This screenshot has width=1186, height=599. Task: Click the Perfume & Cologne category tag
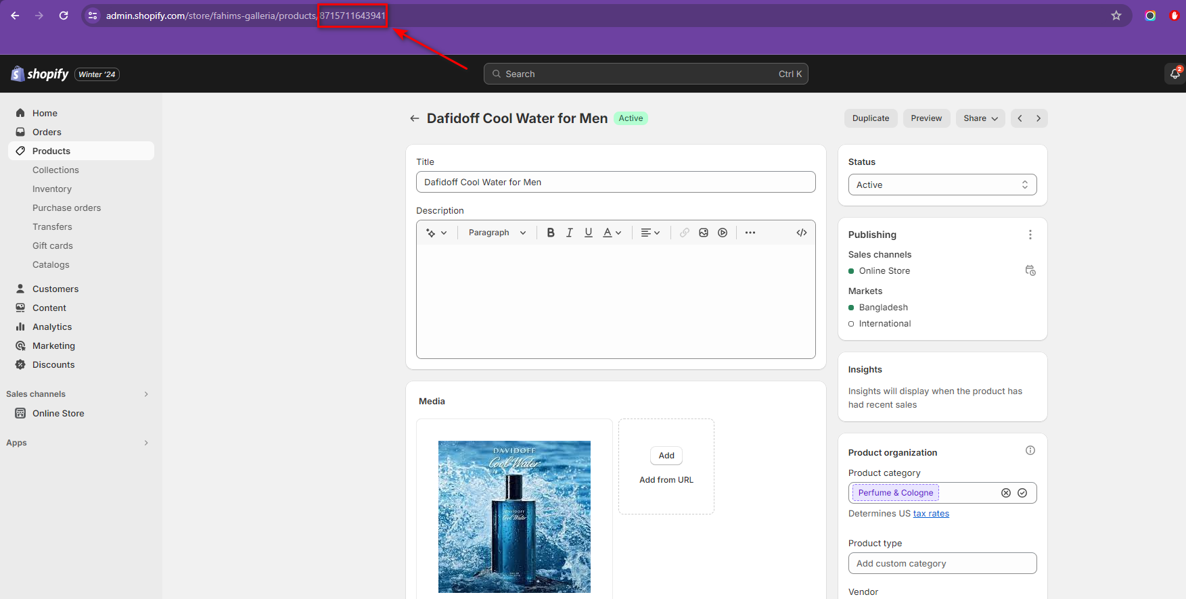(x=896, y=493)
